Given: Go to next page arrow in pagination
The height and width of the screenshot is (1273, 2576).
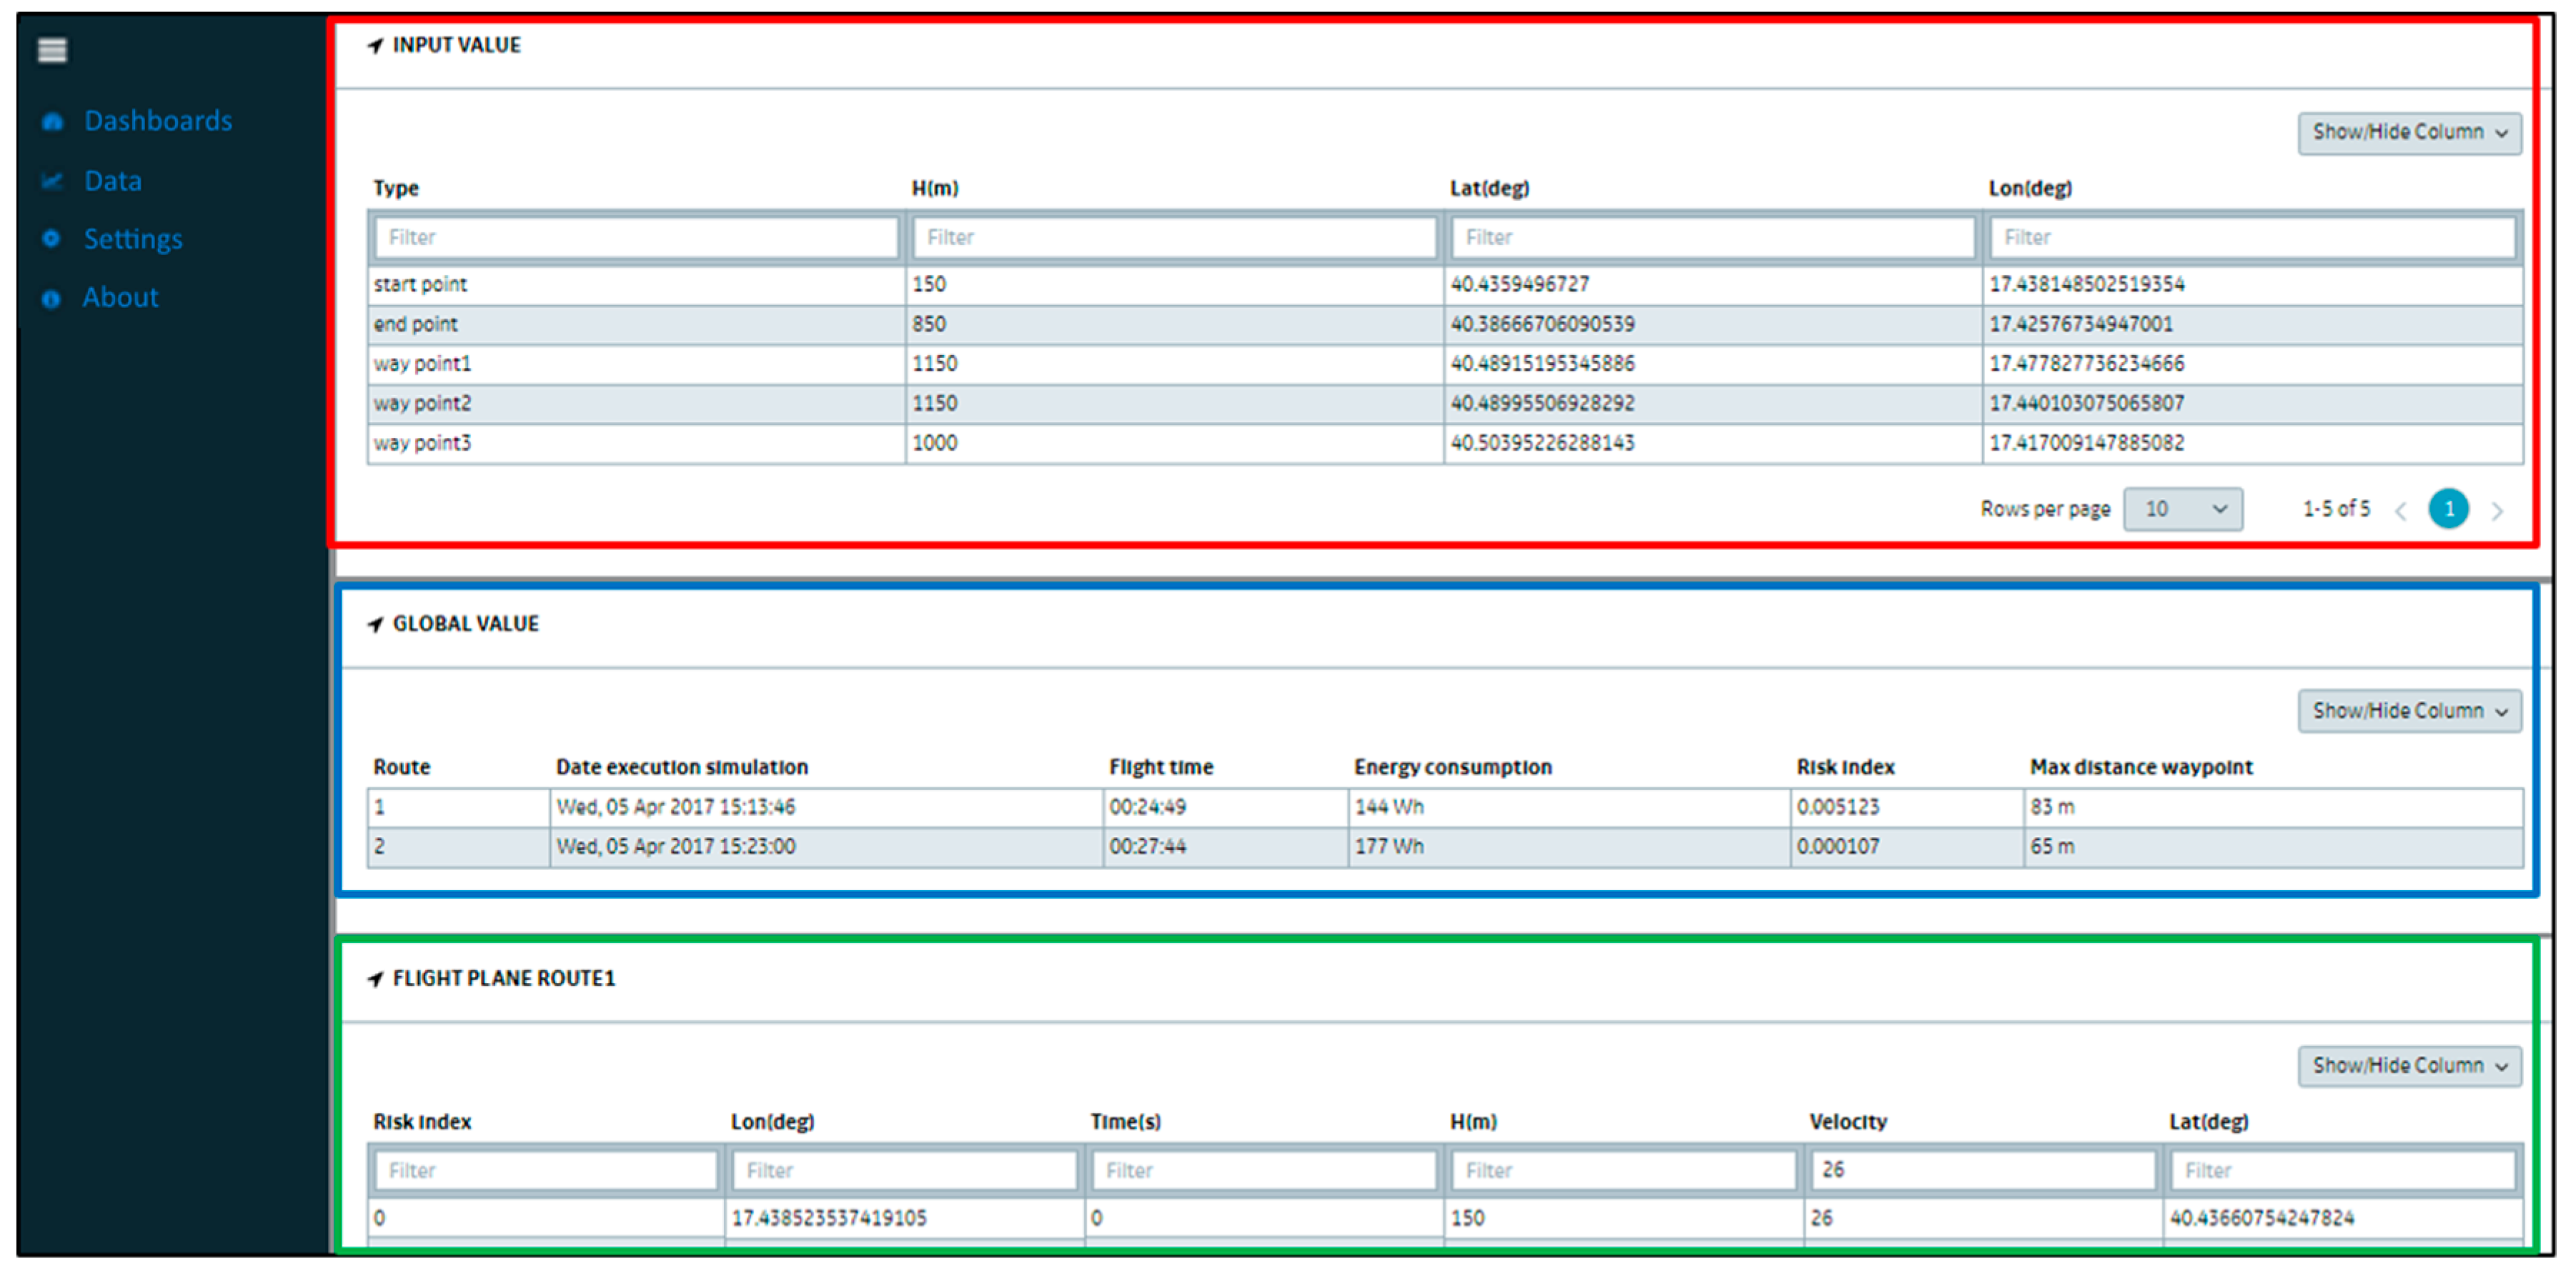Looking at the screenshot, I should click(x=2497, y=511).
